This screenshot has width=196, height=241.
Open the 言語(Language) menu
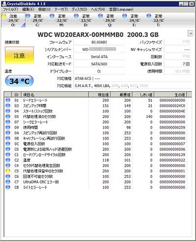[121, 9]
